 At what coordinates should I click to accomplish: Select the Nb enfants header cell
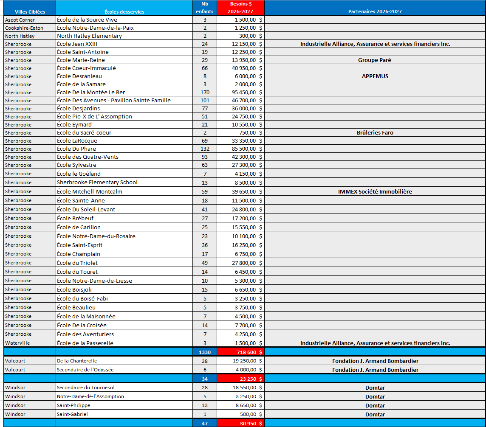[205, 8]
